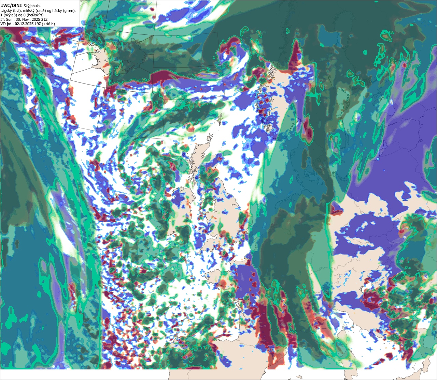Screen dimensions: 437x380
Task: Click the 'VT: þri.. 02.12.2025 19Z (+46 h)' line
Action: click(28, 24)
